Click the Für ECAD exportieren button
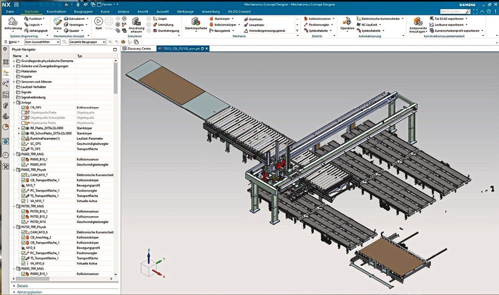 pos(451,18)
